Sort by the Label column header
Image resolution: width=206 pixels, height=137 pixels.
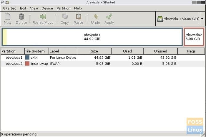tap(63, 51)
